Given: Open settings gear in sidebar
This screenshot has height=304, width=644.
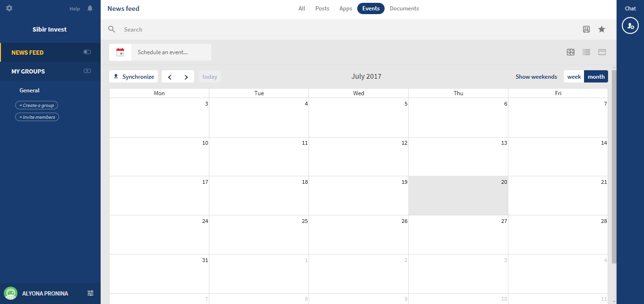Looking at the screenshot, I should tap(9, 8).
